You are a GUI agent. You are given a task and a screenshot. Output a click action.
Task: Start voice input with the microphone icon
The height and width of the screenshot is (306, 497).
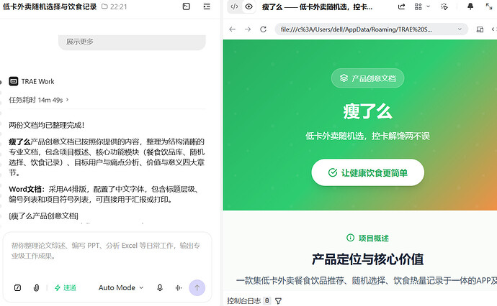[x=160, y=287]
